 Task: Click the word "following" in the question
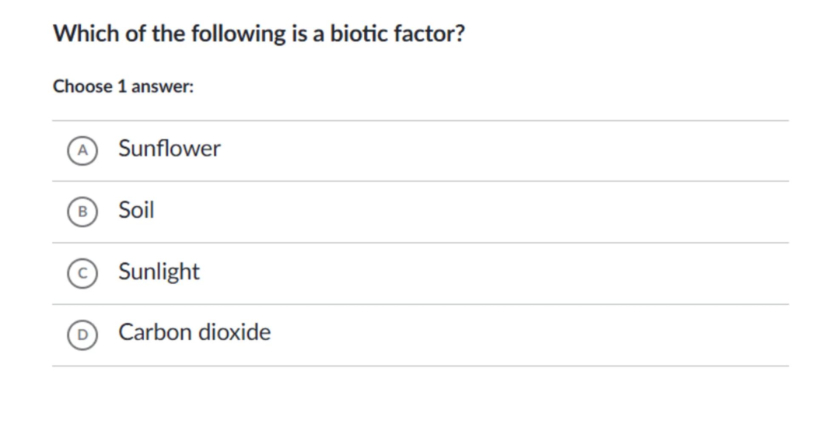238,33
